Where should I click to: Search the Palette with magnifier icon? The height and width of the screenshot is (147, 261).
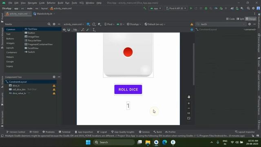pos(49,24)
